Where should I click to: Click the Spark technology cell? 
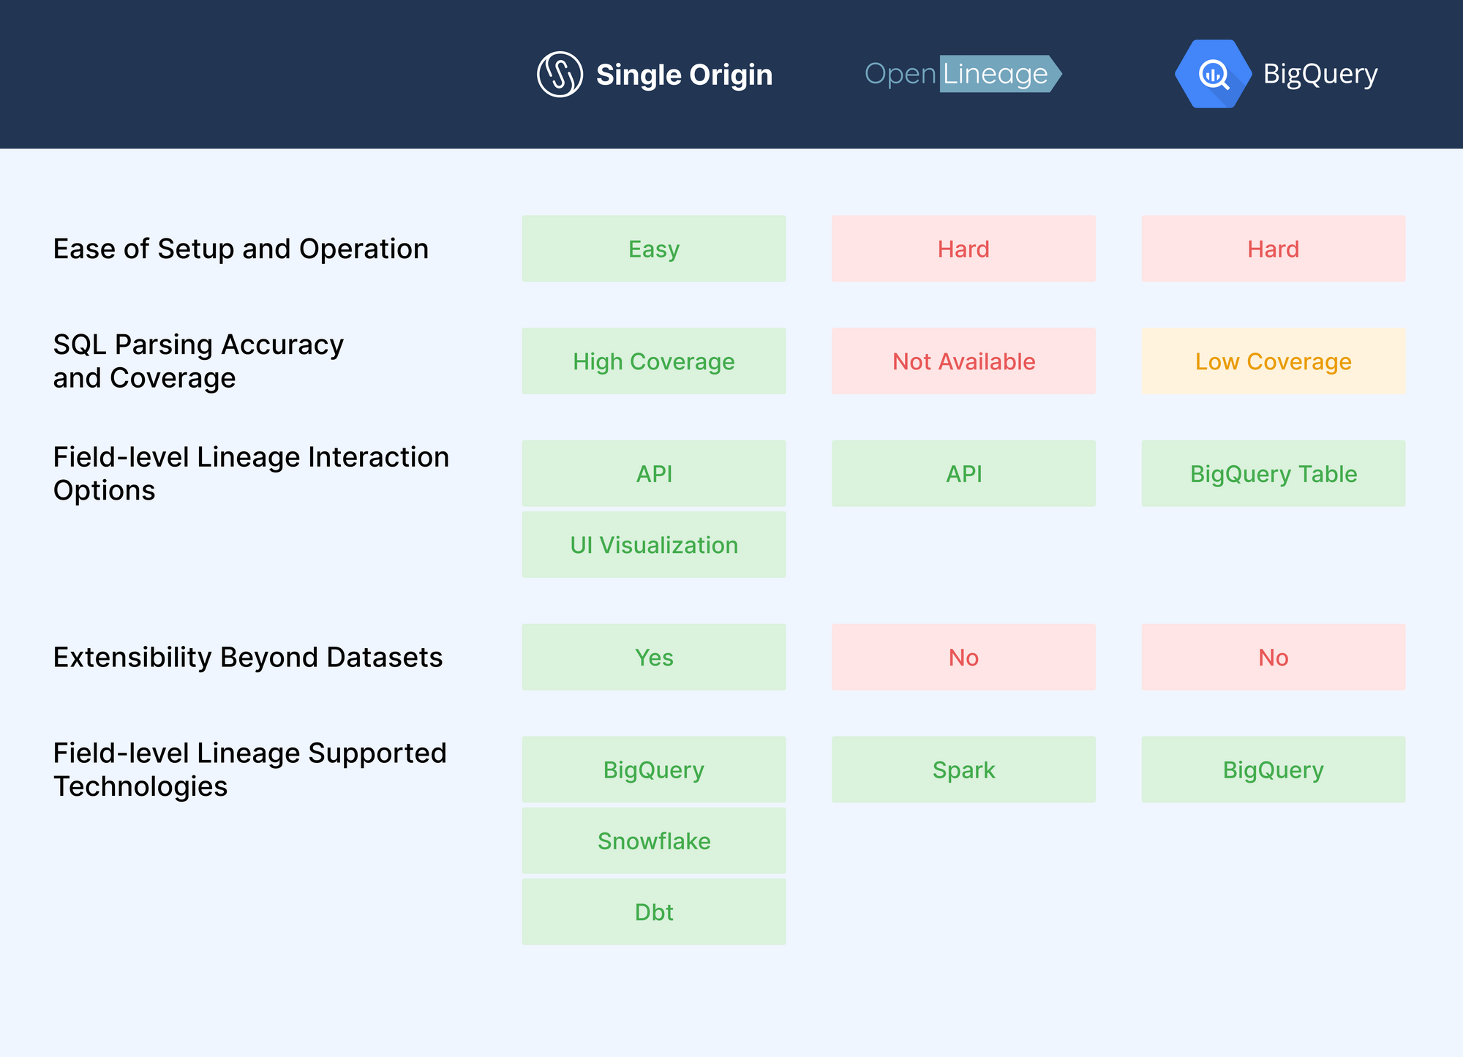963,770
